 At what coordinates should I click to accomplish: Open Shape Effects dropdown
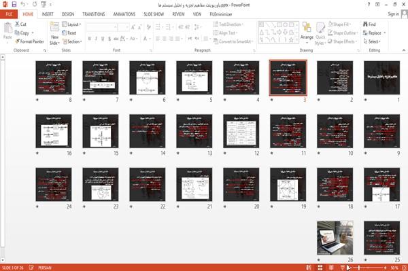coord(343,41)
